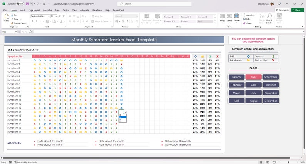The height and width of the screenshot is (164, 306).
Task: Click the Insert Function fx icon
Action: (x=31, y=31)
